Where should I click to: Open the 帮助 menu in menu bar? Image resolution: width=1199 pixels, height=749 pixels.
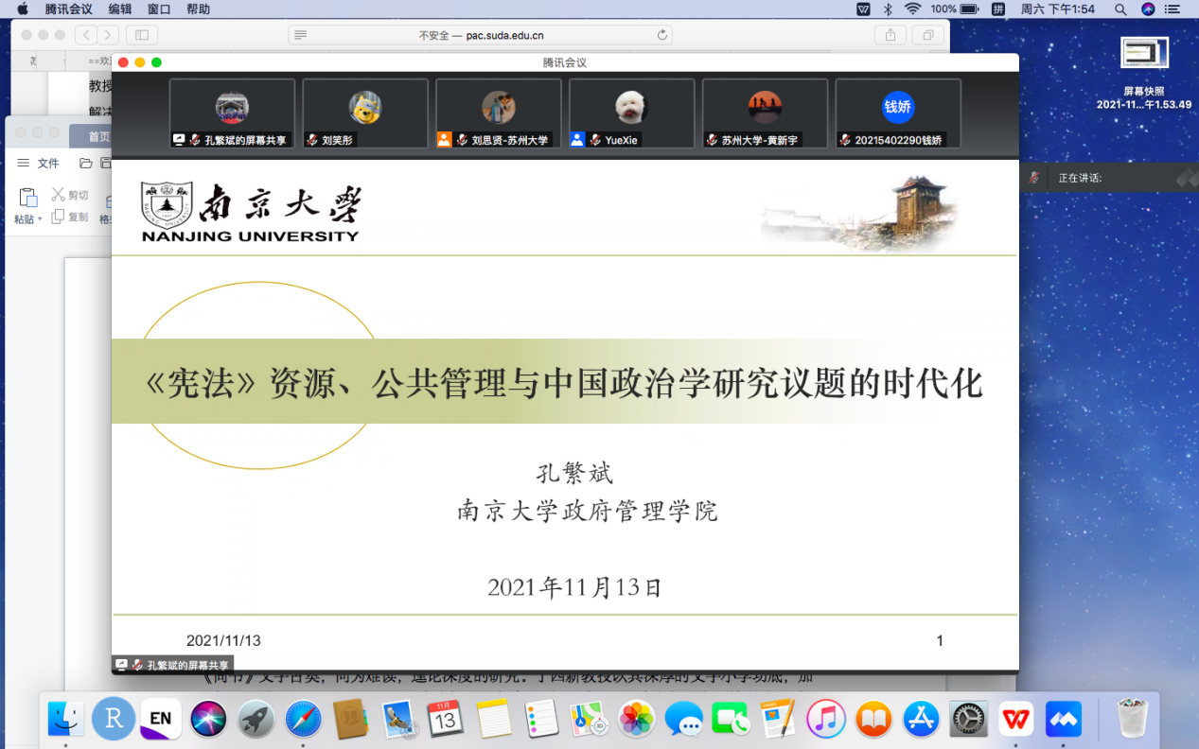[198, 9]
